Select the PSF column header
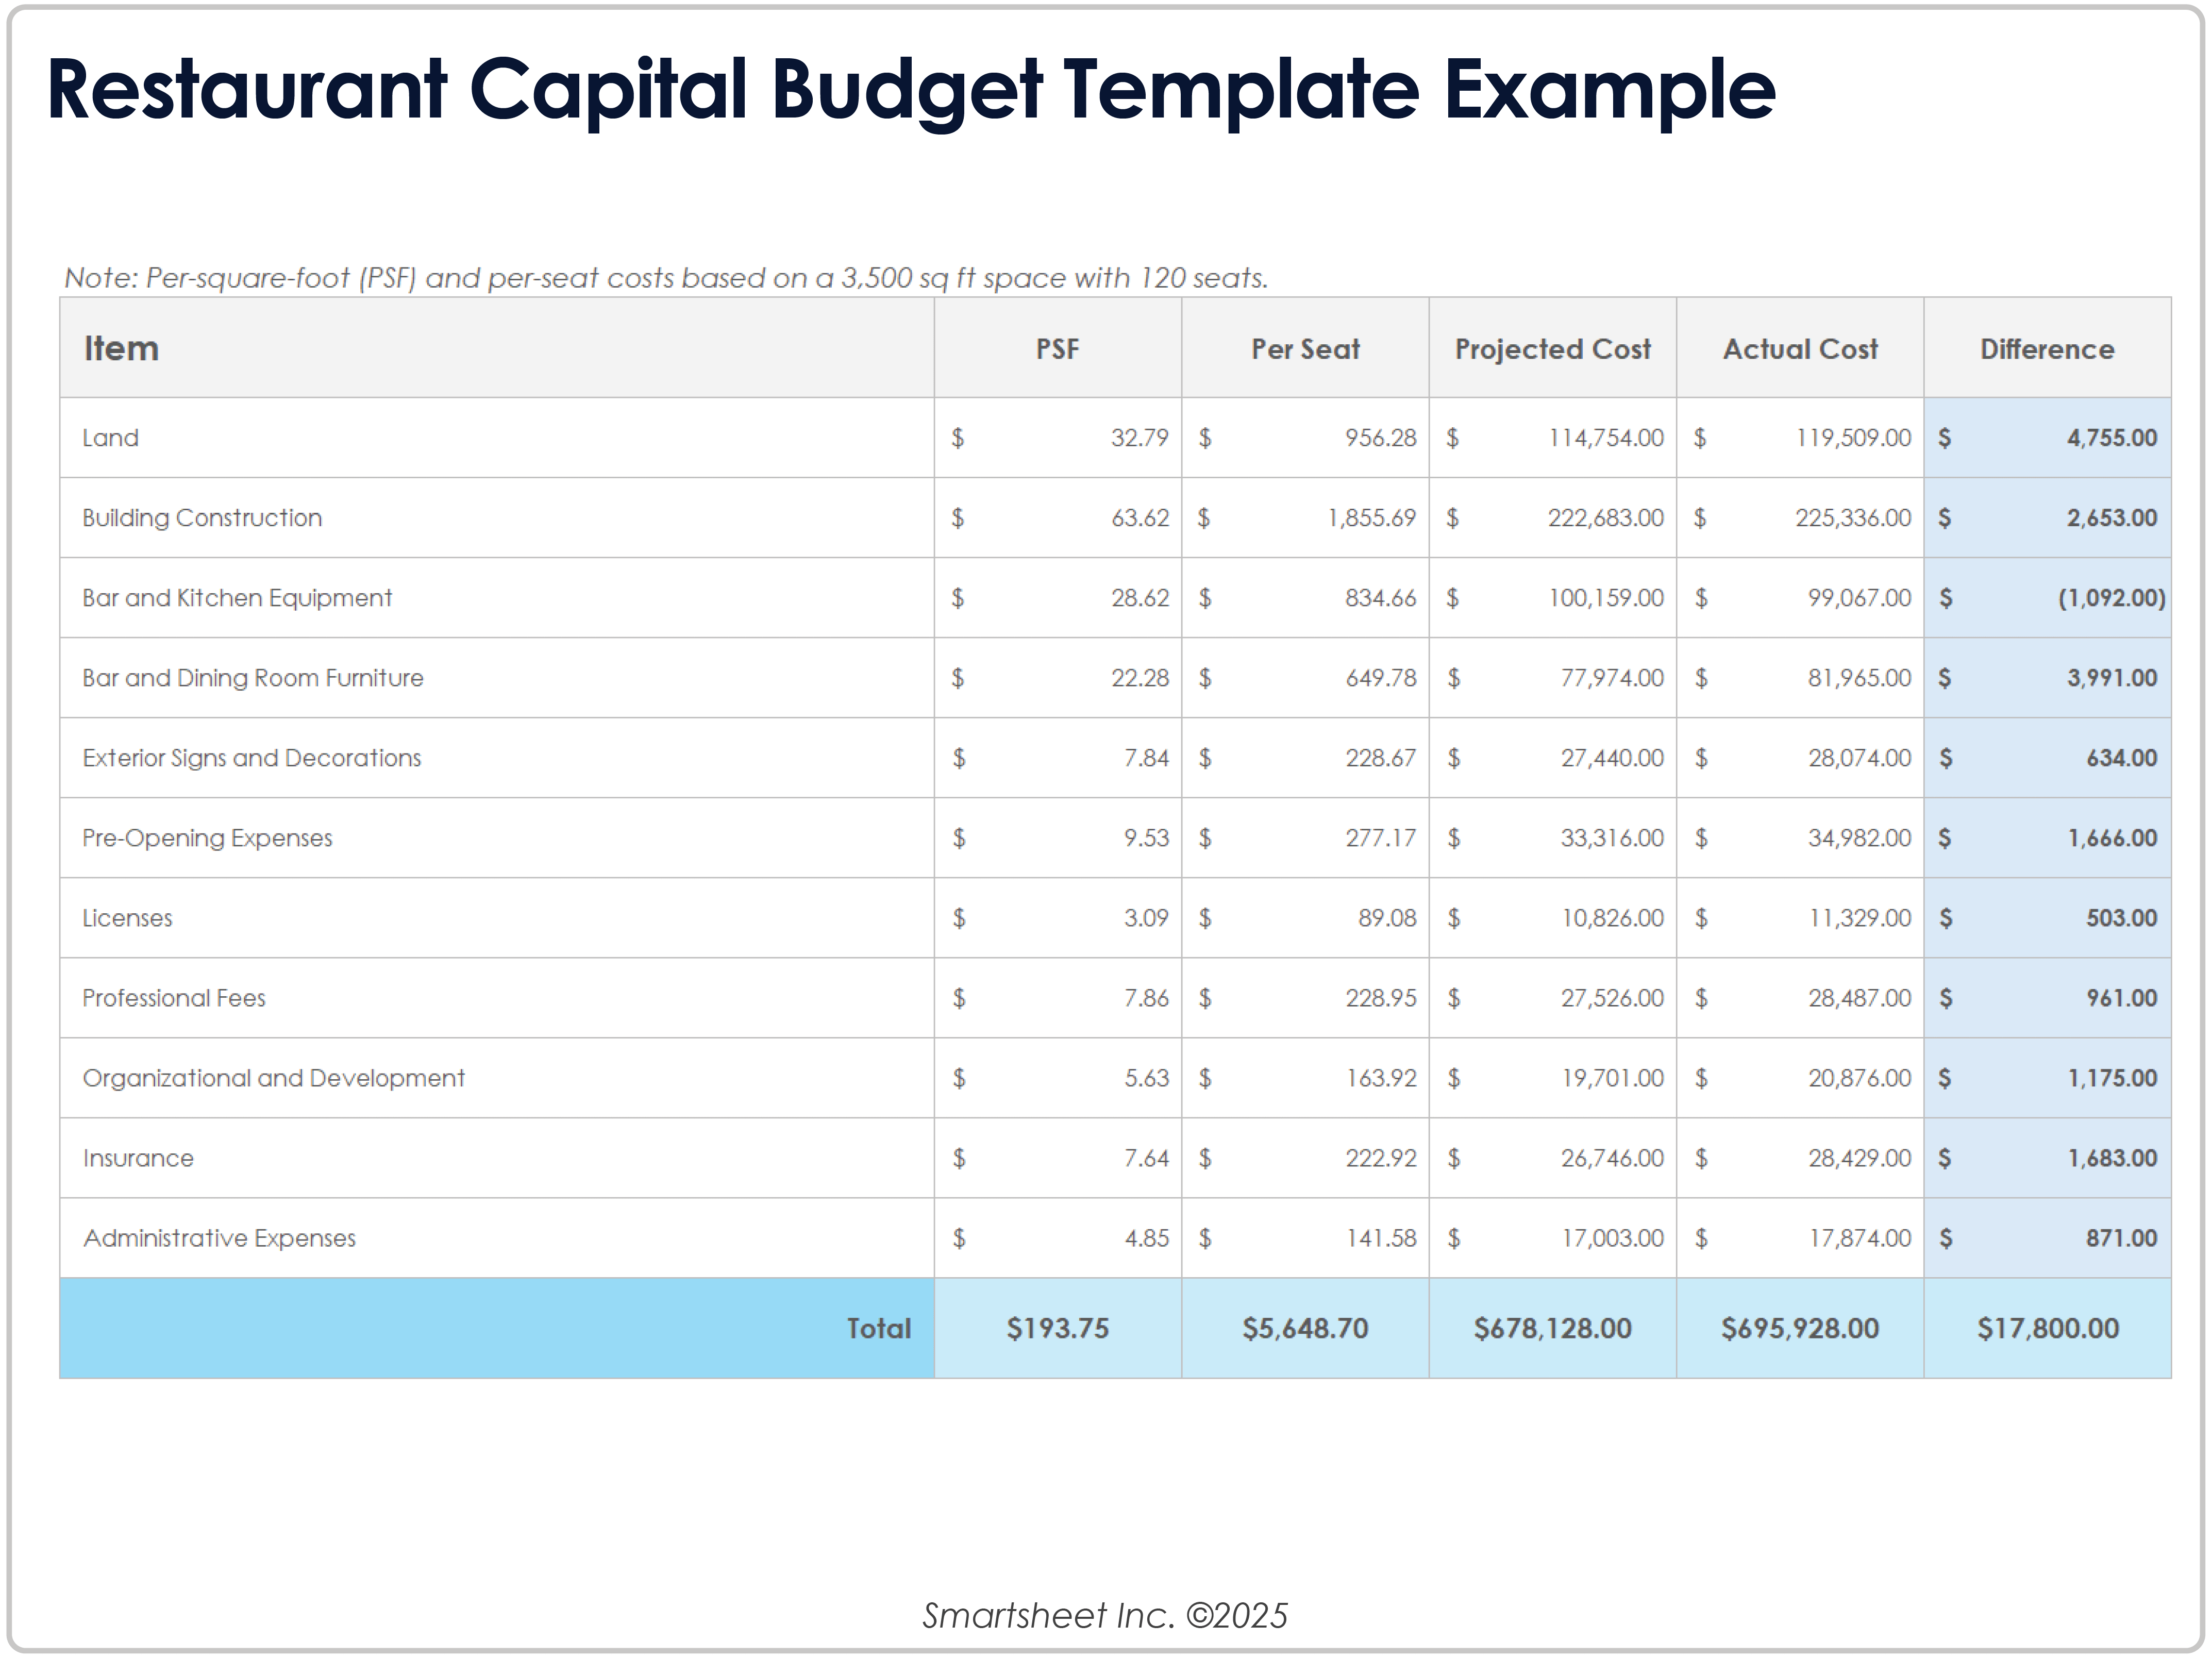This screenshot has height=1658, width=2212. 1057,349
